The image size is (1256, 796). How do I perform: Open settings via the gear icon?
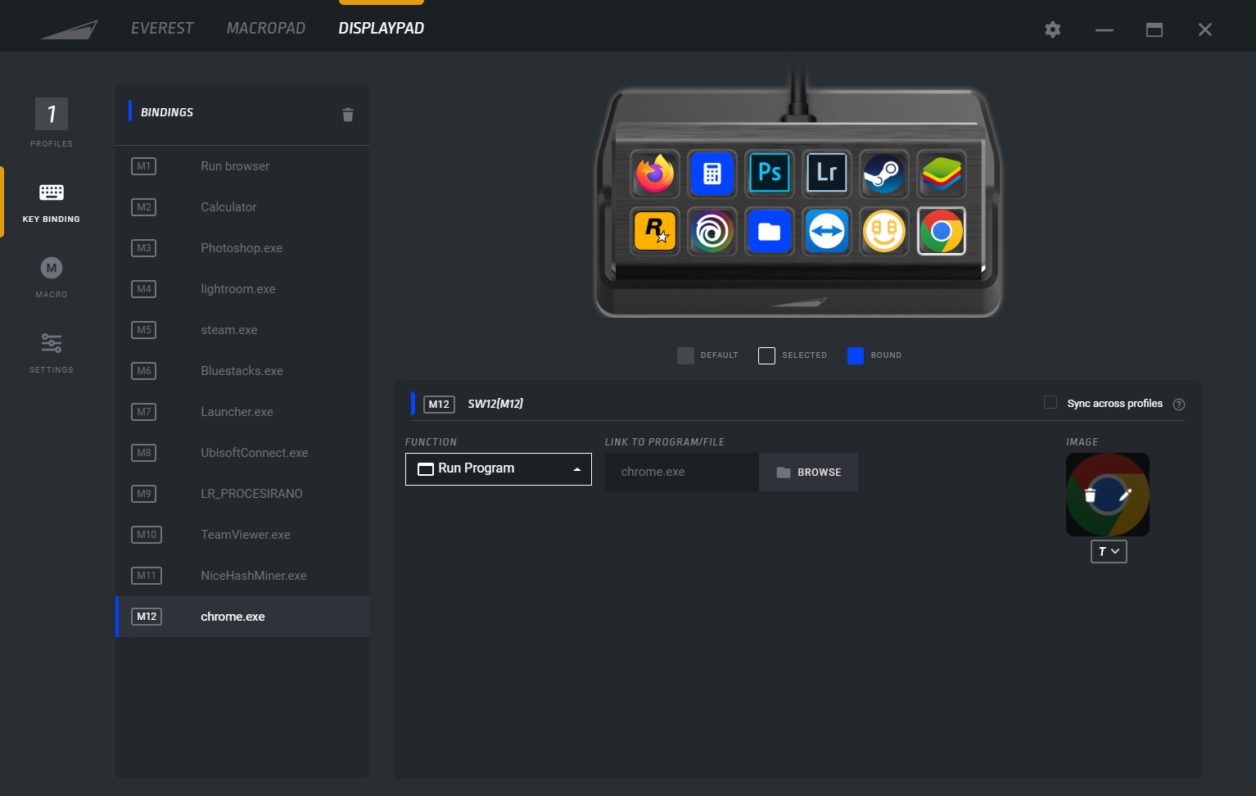click(x=1053, y=29)
